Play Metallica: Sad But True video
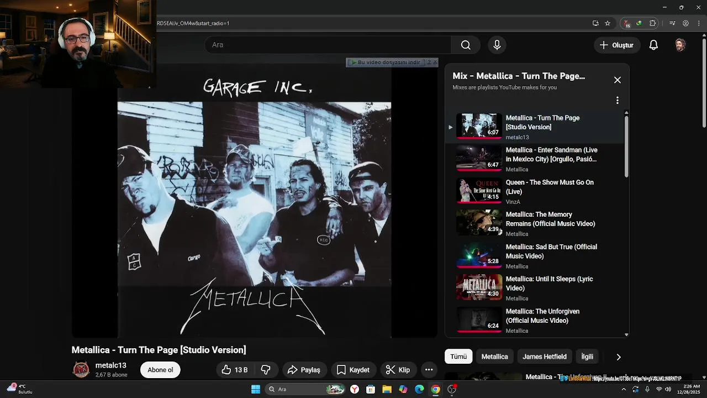The image size is (707, 398). coord(535,256)
